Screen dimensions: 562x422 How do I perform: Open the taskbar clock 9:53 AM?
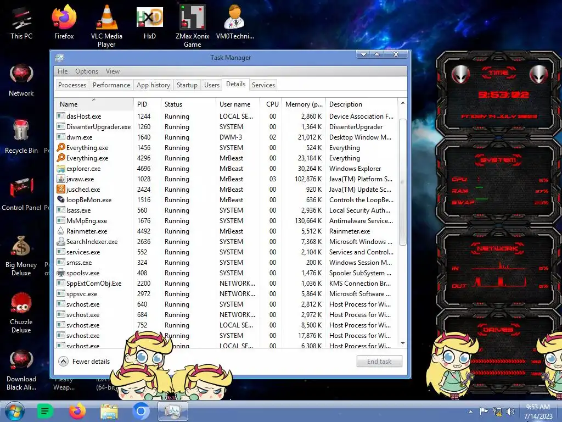538,412
